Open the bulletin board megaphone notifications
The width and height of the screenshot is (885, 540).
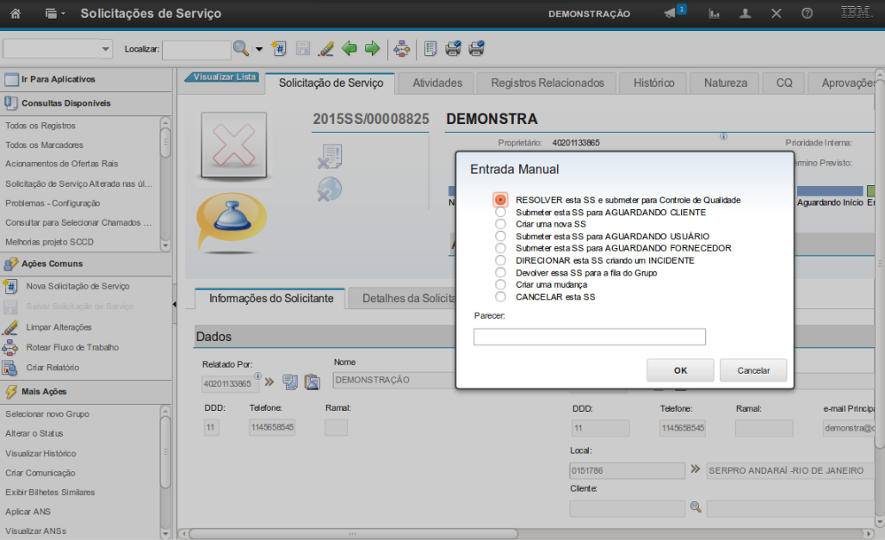pos(671,14)
